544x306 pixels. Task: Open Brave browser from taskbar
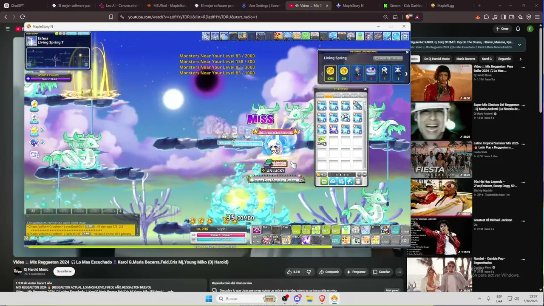[x=322, y=299]
